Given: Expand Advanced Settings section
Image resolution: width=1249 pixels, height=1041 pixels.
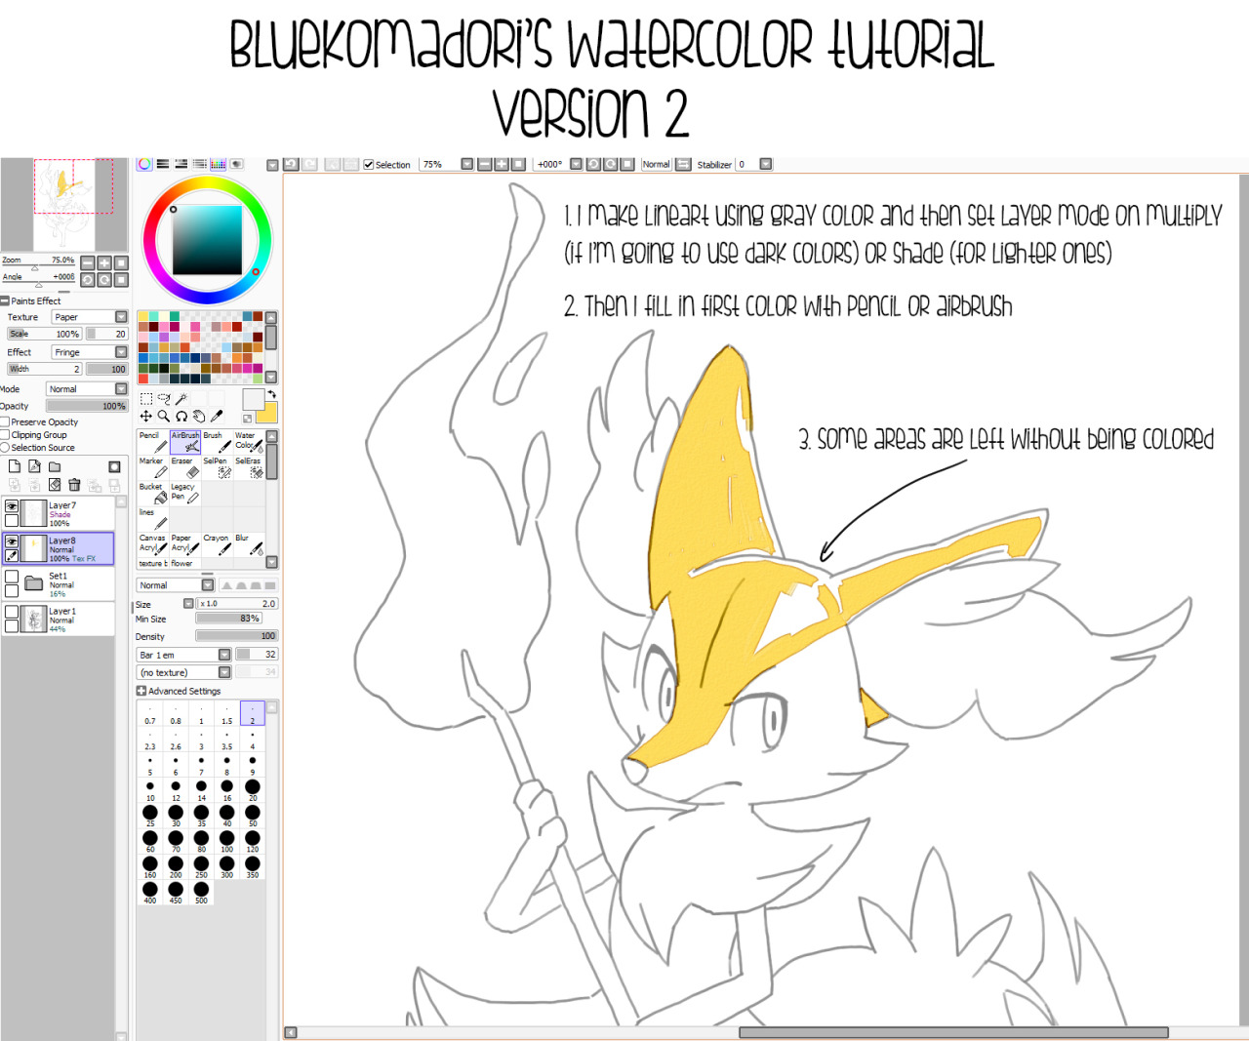Looking at the screenshot, I should pos(141,691).
